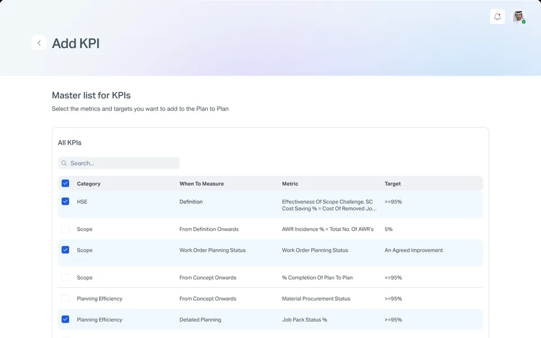The width and height of the screenshot is (541, 338).
Task: Click the AWR Incidence % metric text
Action: point(328,229)
